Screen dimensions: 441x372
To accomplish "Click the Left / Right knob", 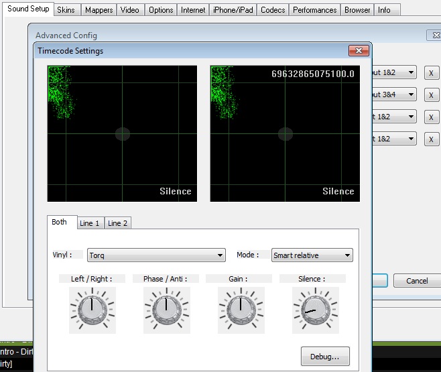I will [x=92, y=308].
